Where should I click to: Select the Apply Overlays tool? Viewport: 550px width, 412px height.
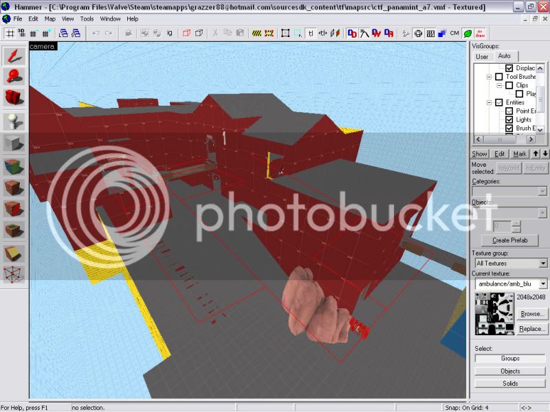pyautogui.click(x=14, y=230)
